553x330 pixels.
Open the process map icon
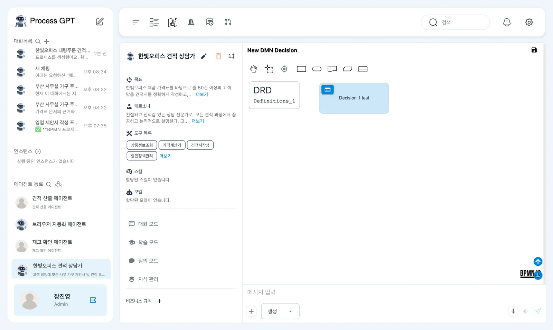173,22
